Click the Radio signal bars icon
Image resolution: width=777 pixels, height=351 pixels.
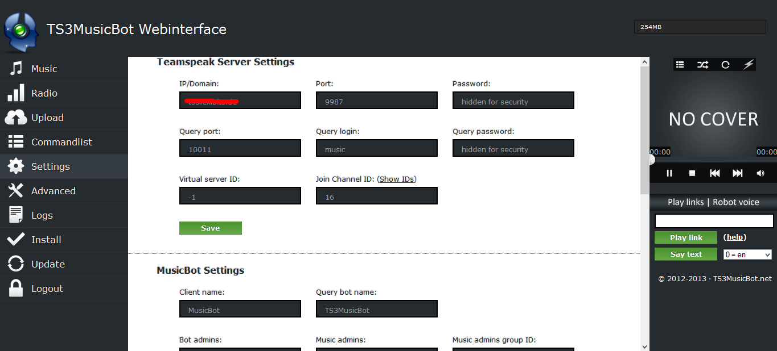click(x=16, y=93)
